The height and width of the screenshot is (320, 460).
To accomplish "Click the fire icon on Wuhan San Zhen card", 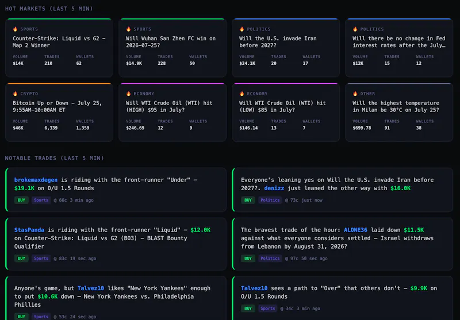I will pos(128,29).
